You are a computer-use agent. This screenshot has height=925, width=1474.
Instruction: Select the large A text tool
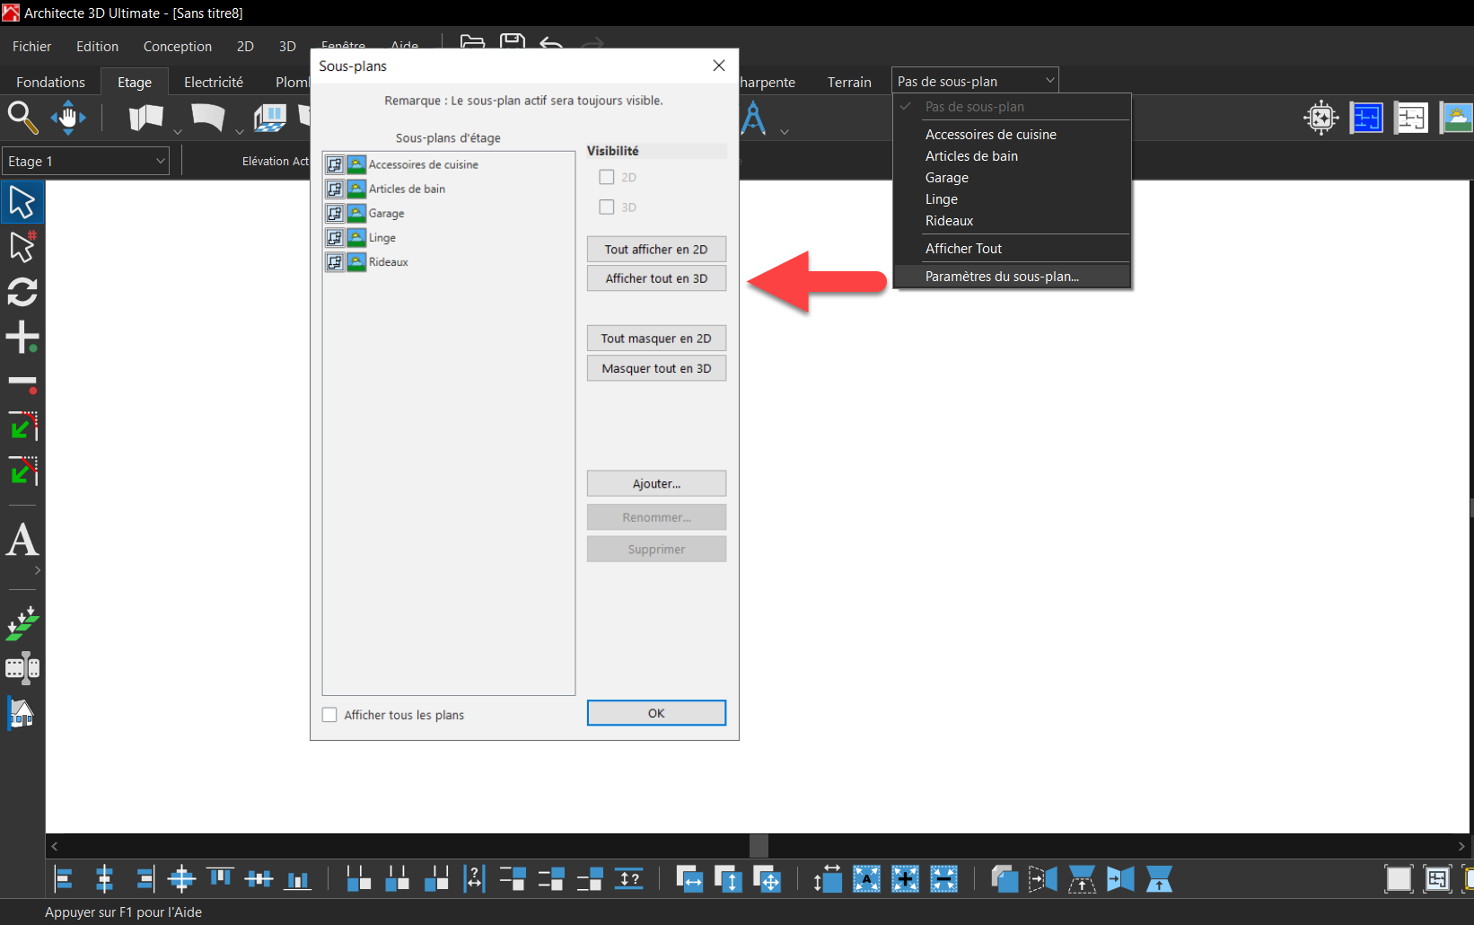point(22,541)
